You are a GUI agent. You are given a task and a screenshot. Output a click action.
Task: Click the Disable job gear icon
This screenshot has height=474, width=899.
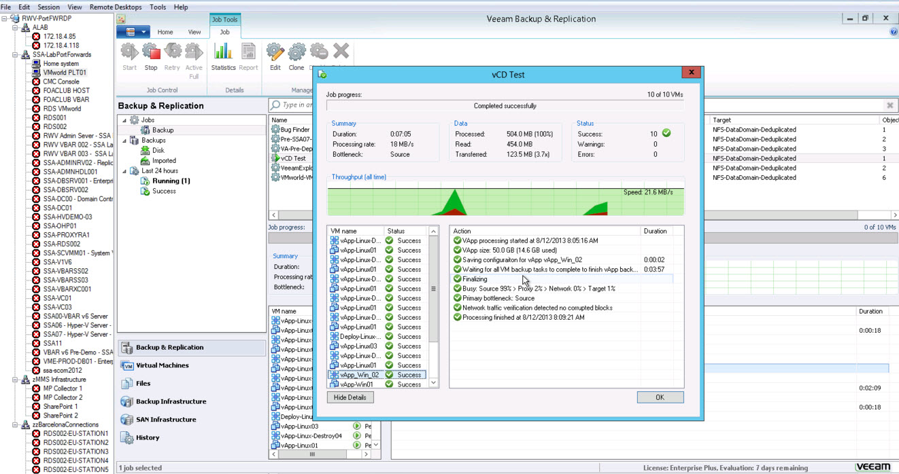tap(318, 52)
